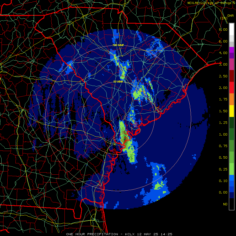Click the 0.75 legend value
This screenshot has width=236, height=236.
pos(223,146)
